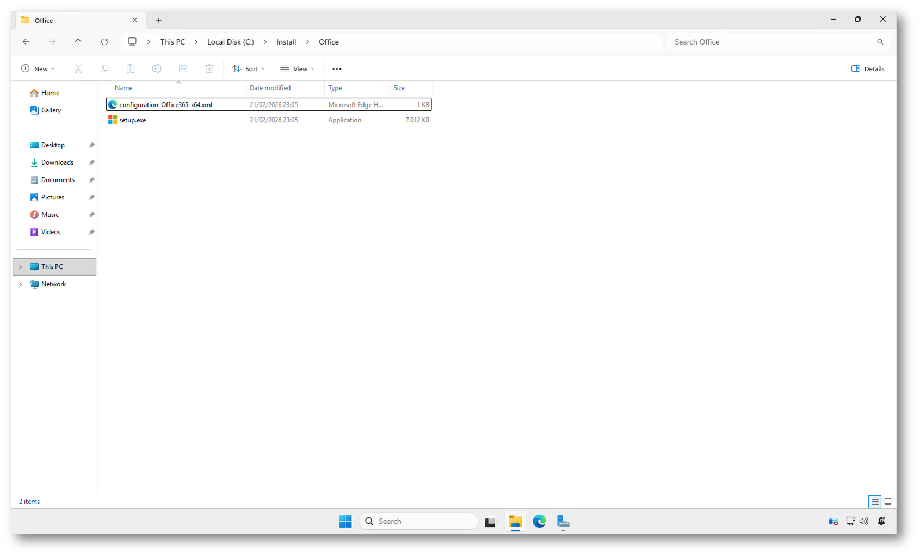Click the Refresh icon in navigation bar

coord(104,42)
